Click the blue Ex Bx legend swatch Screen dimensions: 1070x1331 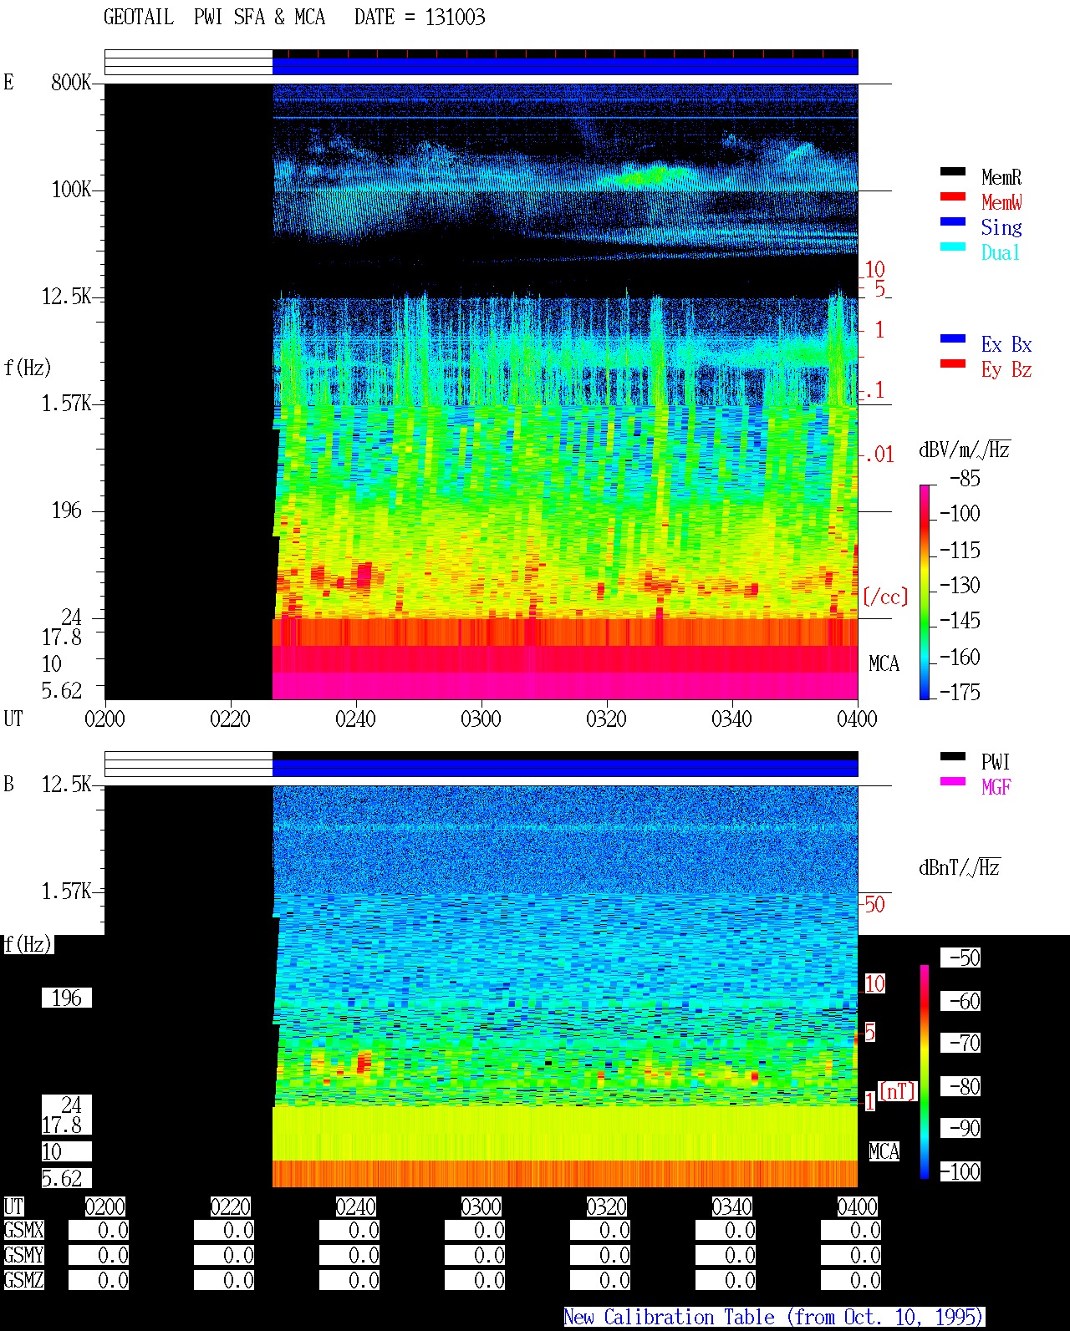pos(953,338)
